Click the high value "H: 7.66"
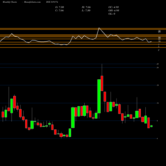Screen dimensions: 166x166 [x=86, y=7]
